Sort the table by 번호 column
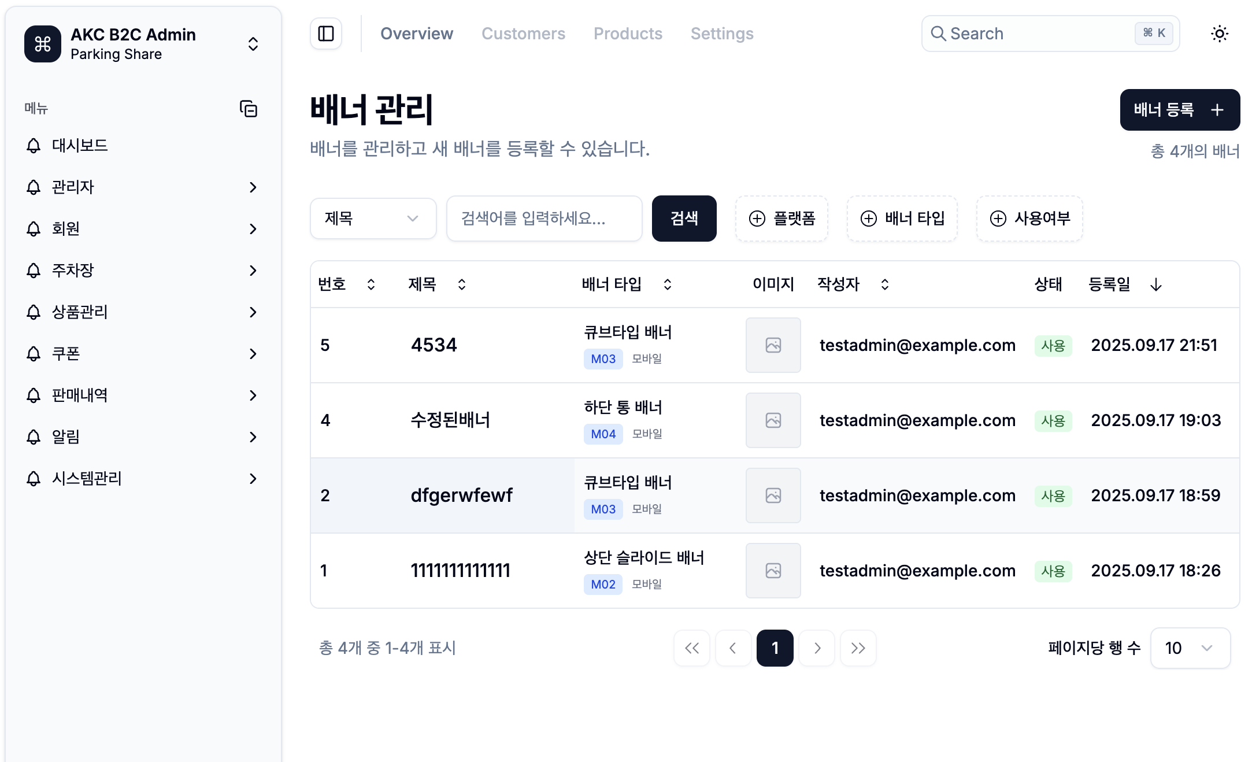 [370, 284]
